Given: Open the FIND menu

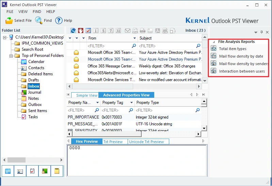Looking at the screenshot, I should tap(37, 12).
